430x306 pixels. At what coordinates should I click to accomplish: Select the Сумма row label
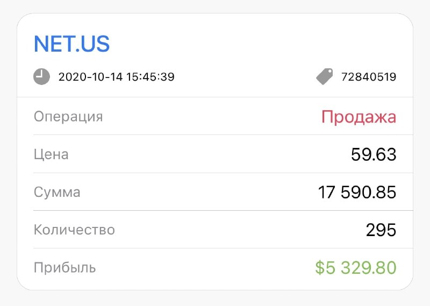(57, 192)
